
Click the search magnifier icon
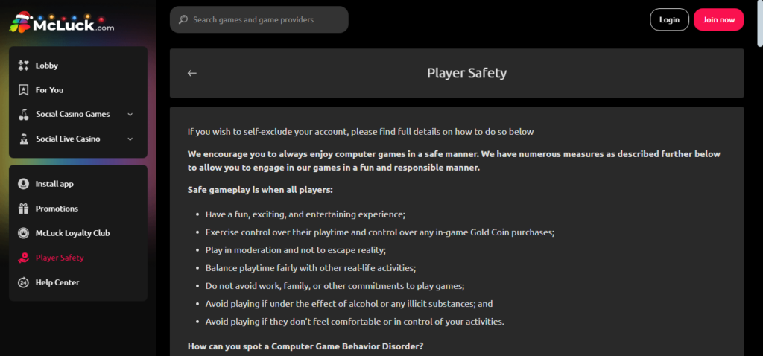pyautogui.click(x=183, y=20)
